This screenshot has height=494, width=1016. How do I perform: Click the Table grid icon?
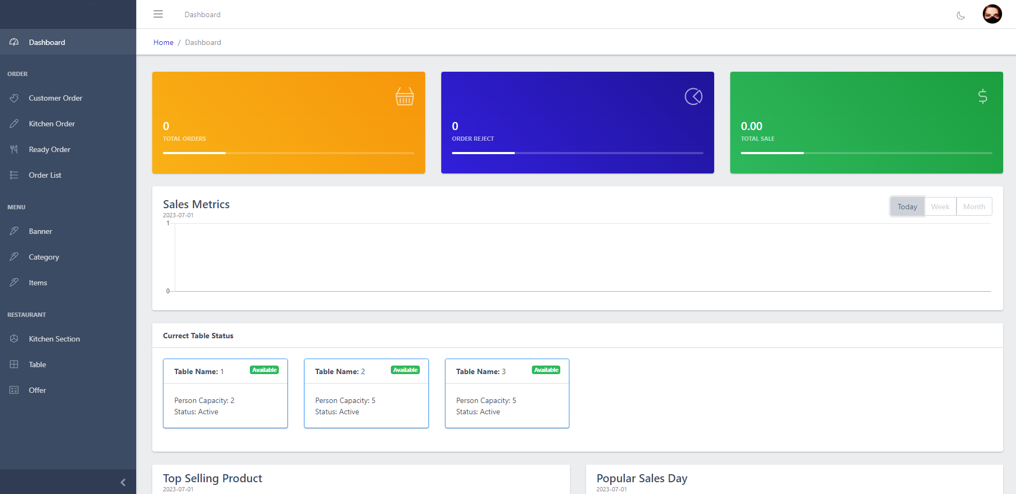[14, 364]
